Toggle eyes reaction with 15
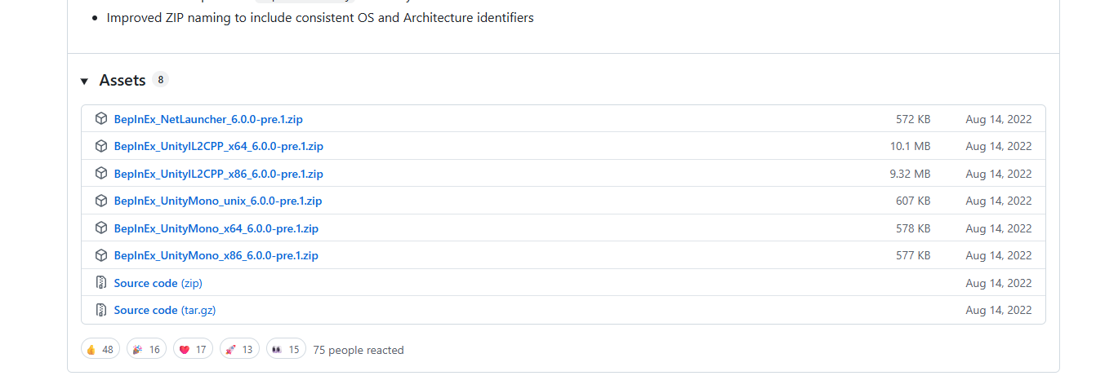This screenshot has height=389, width=1096. click(x=286, y=349)
